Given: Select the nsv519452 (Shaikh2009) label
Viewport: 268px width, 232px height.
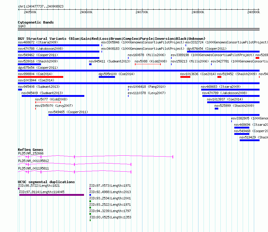Looking at the screenshot, I should click(237, 74).
